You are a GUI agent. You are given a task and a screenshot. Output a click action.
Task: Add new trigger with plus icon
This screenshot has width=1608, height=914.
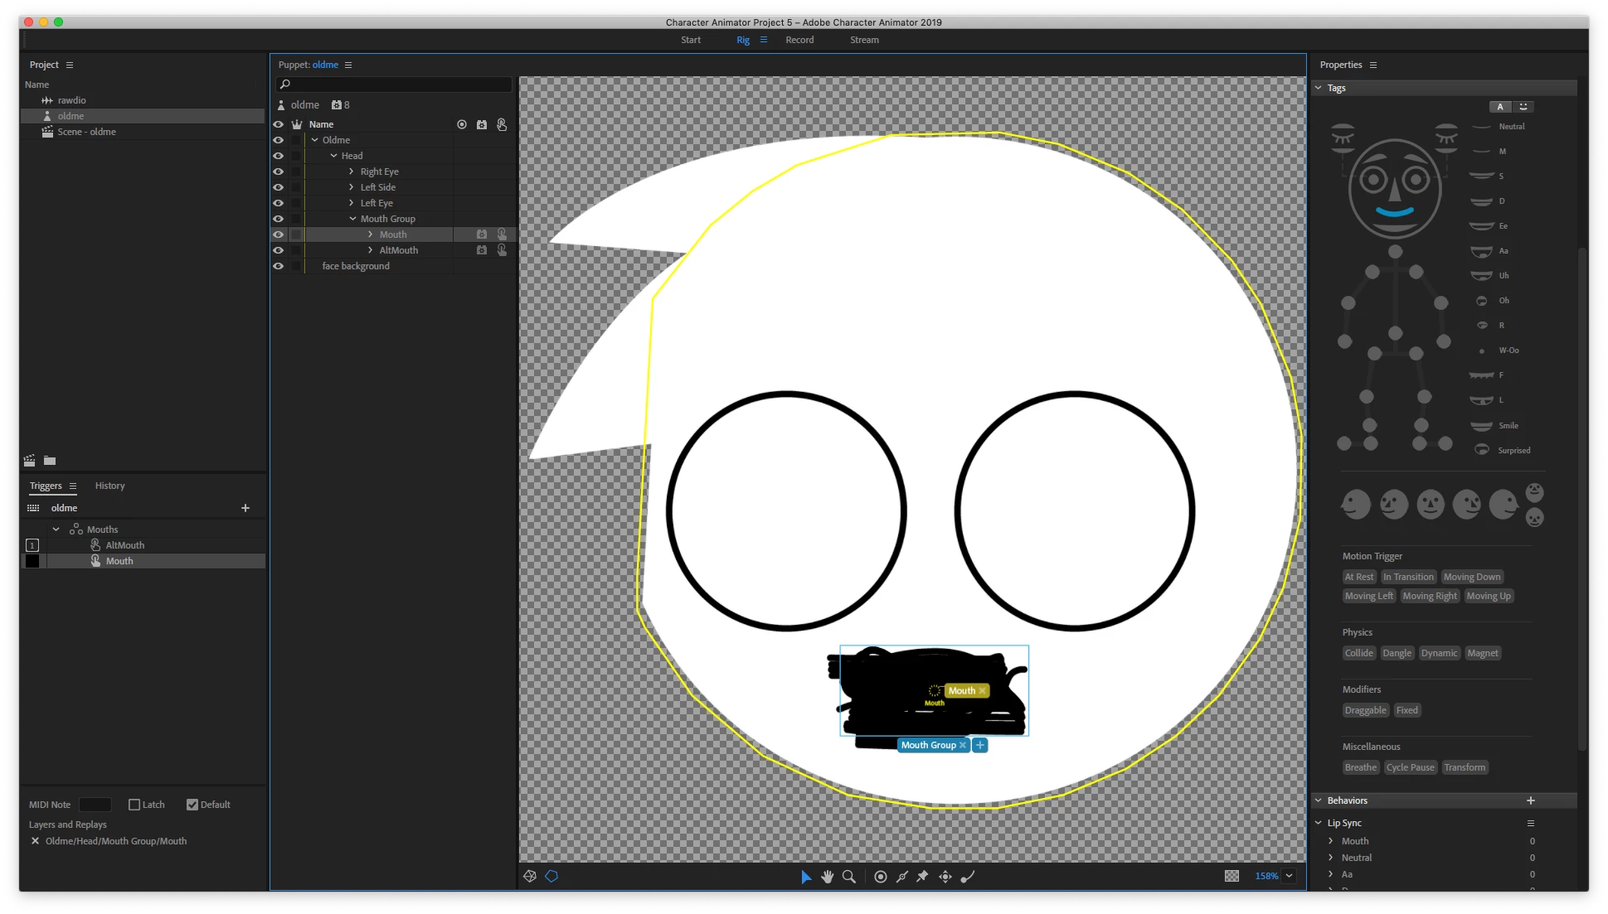[245, 508]
